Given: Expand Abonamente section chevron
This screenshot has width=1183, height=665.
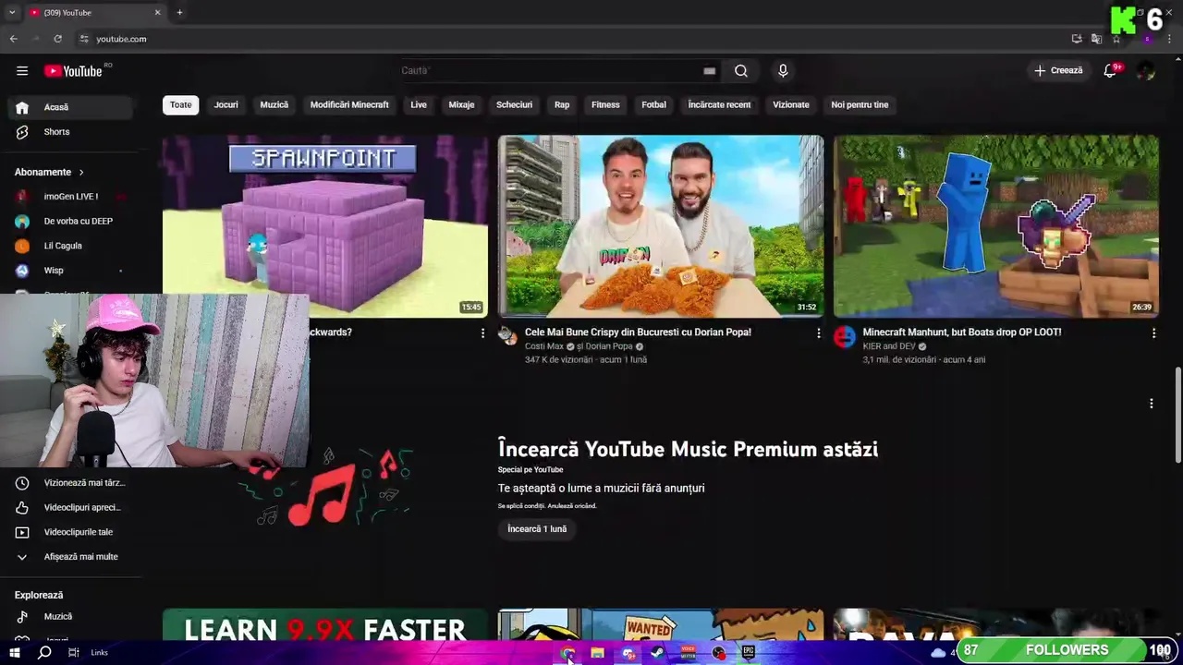Looking at the screenshot, I should pos(81,173).
